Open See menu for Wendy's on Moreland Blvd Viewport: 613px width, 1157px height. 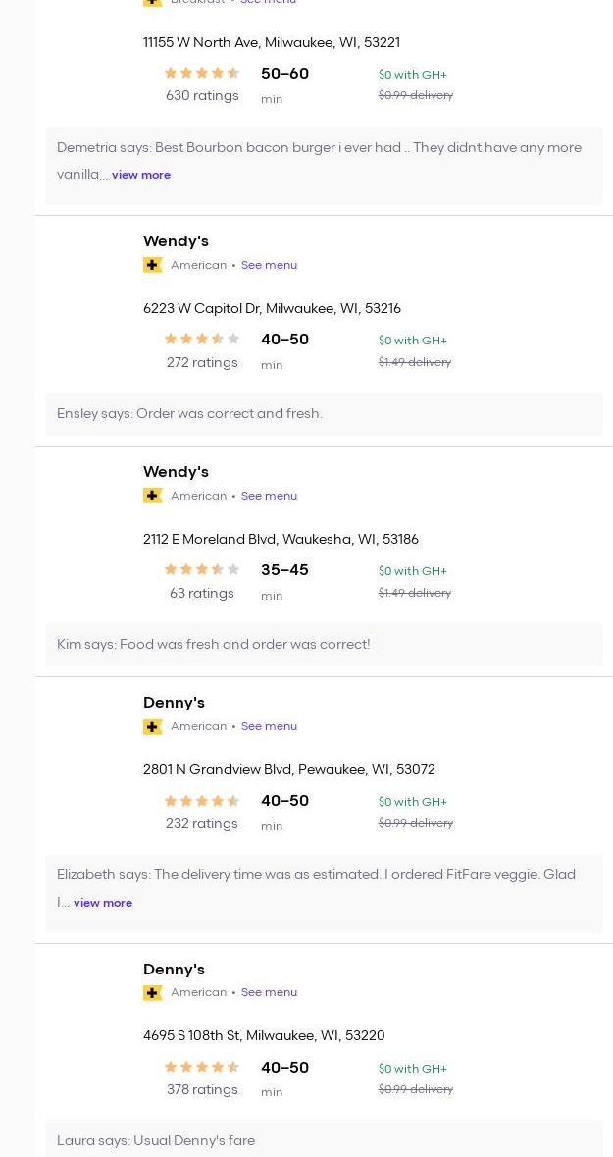(x=269, y=496)
